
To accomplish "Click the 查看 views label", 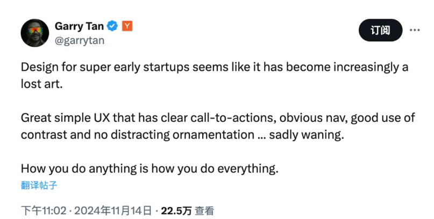I will (204, 211).
